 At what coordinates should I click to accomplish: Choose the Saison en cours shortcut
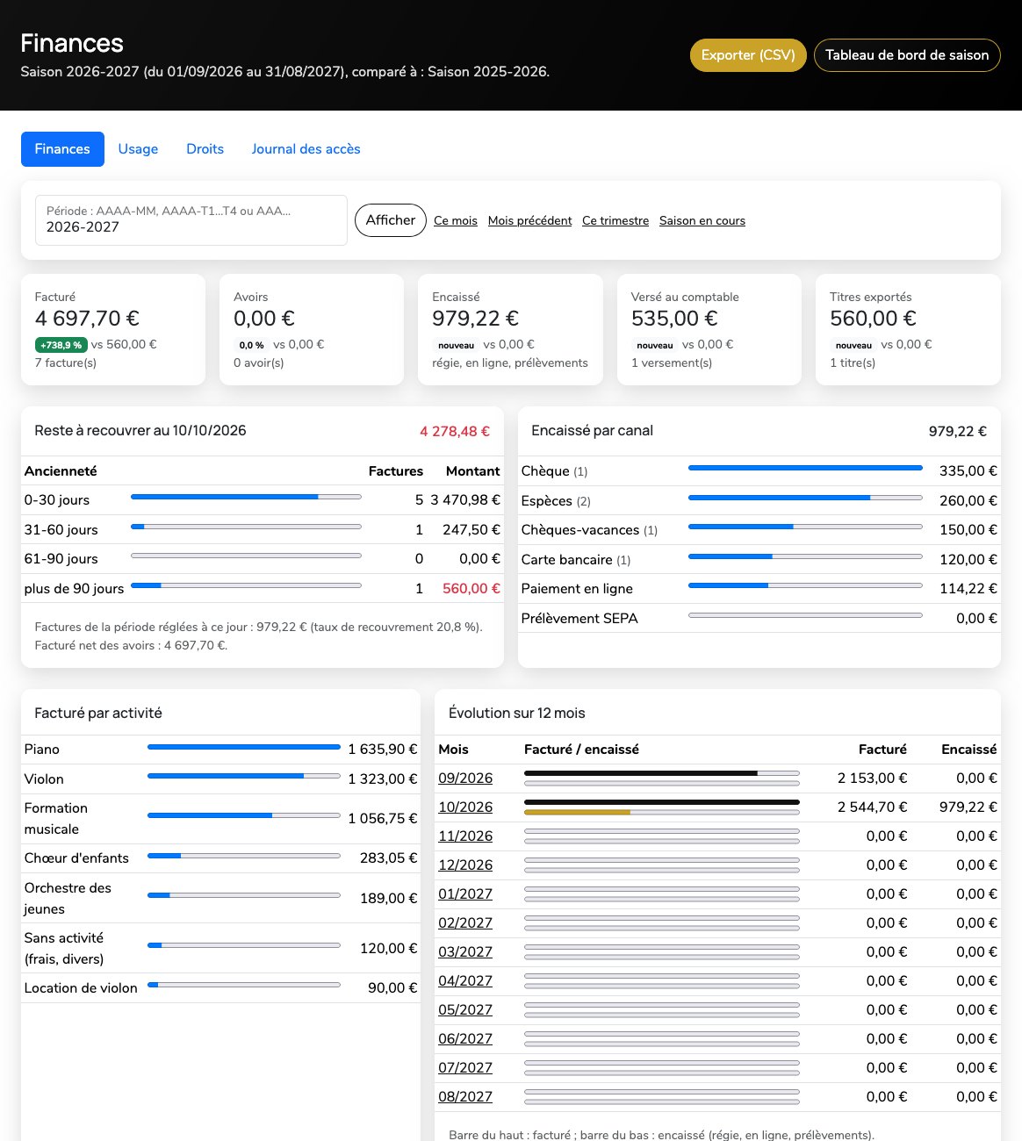pyautogui.click(x=702, y=221)
